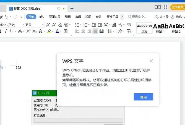The height and width of the screenshot is (125, 185).
Task: Open the 插入 ribbon tab
Action: click(x=41, y=17)
